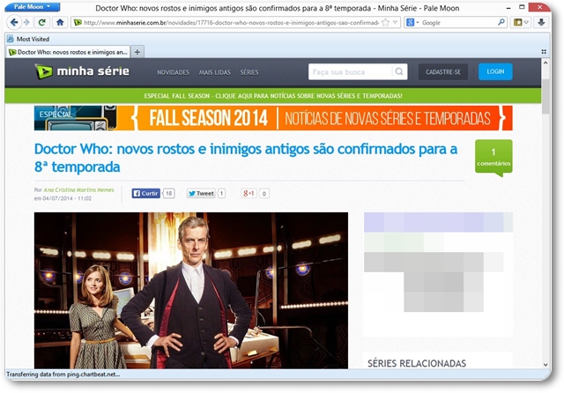Image resolution: width=564 pixels, height=393 pixels.
Task: Open the browser home page
Action: [60, 23]
